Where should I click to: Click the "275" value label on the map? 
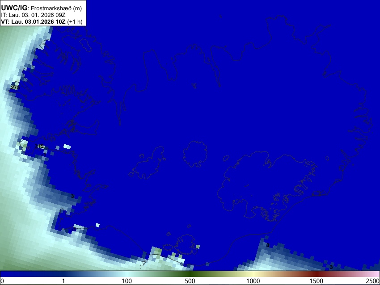tap(15, 88)
